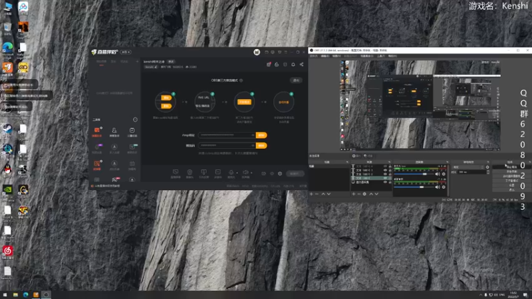Click the record camera icon near start button
Viewport: 532px width, 299px height.
(263, 173)
